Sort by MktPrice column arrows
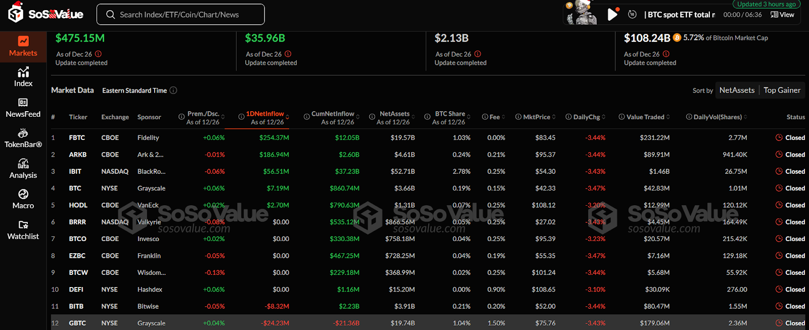809x330 pixels. coord(554,117)
